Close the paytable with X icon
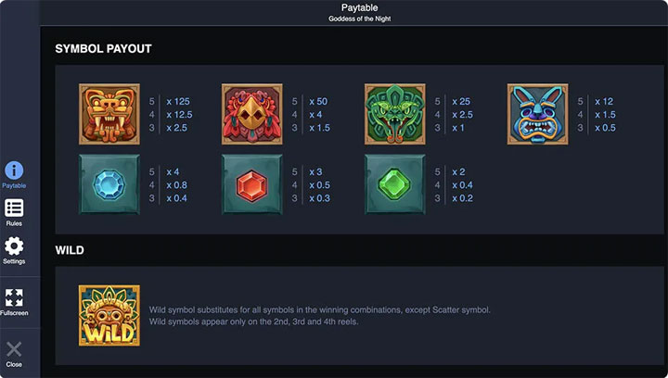This screenshot has width=668, height=378. tap(14, 349)
